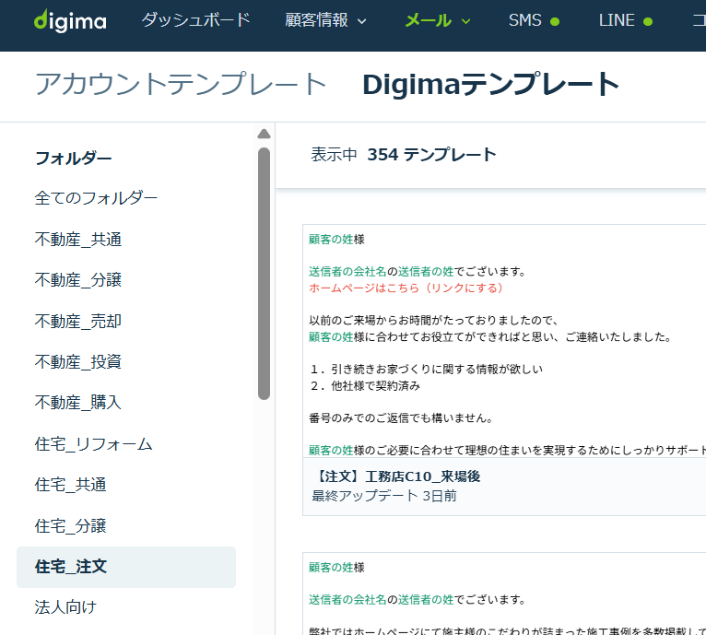Screen dimensions: 706x635
Task: Select the 不動産_分譲 folder
Action: click(x=78, y=280)
